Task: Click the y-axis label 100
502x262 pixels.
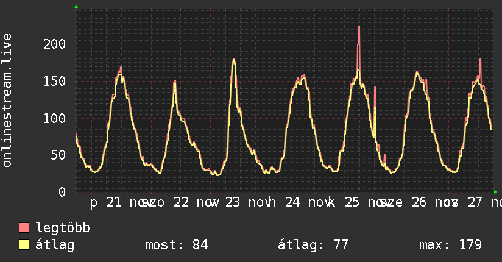Action: pyautogui.click(x=54, y=118)
